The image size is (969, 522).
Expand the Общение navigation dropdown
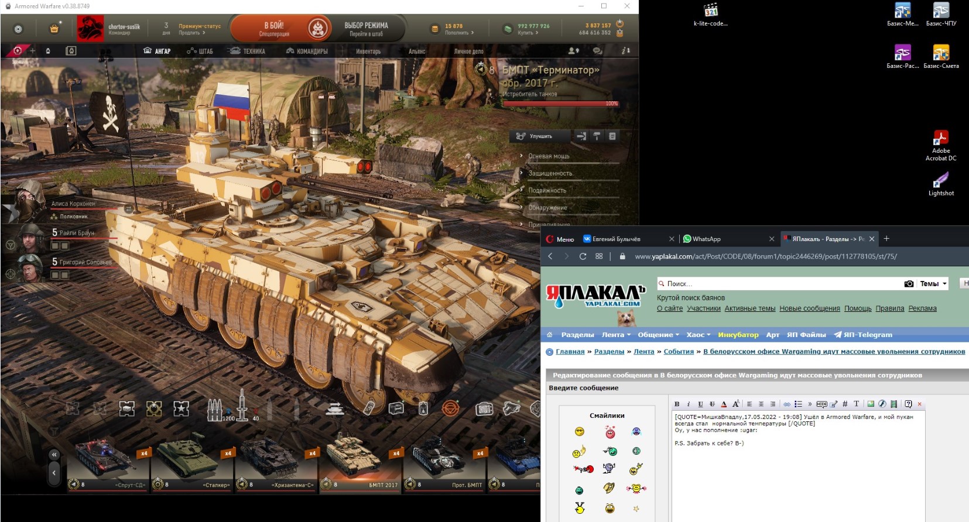pos(658,335)
